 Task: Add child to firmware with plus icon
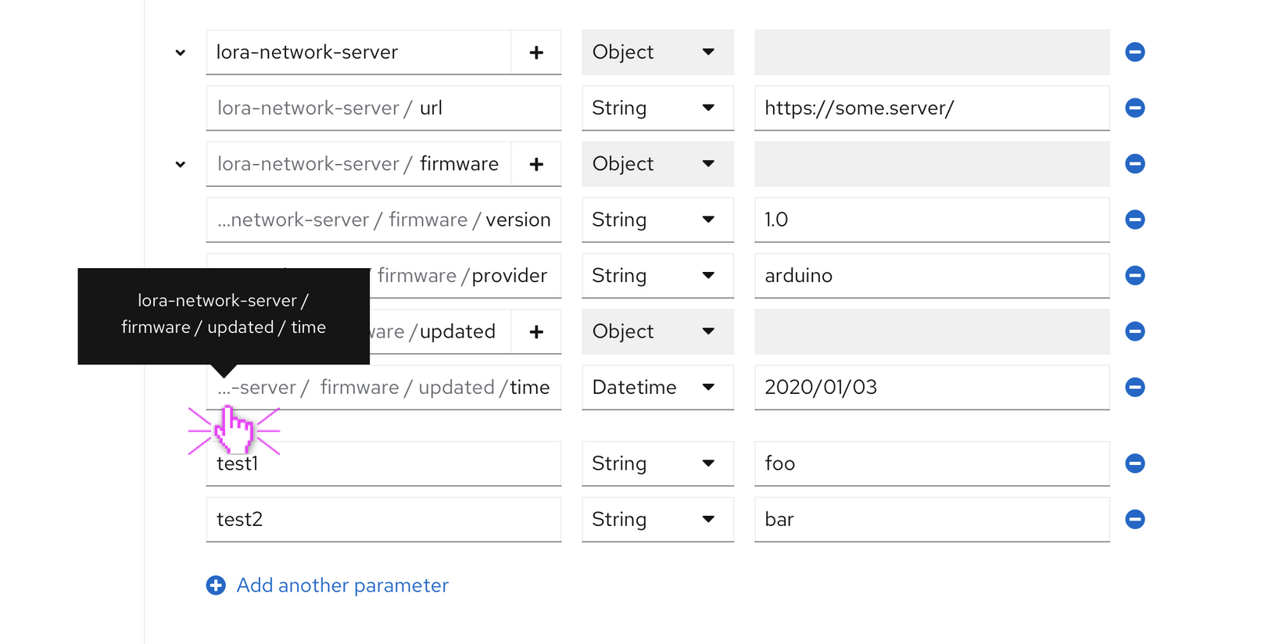click(x=536, y=164)
